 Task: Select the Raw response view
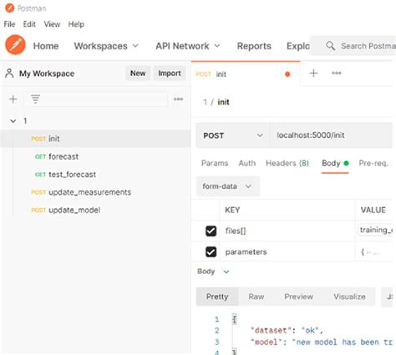[x=256, y=297]
